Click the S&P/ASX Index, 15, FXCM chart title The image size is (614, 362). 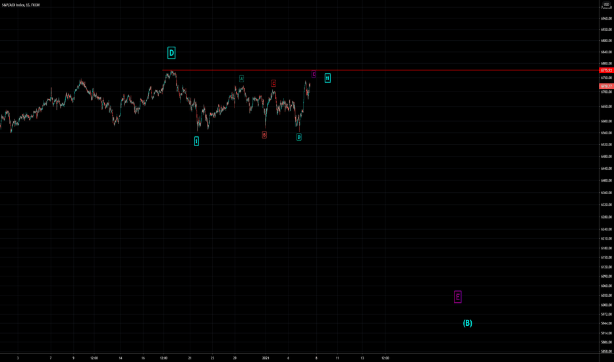coord(20,5)
